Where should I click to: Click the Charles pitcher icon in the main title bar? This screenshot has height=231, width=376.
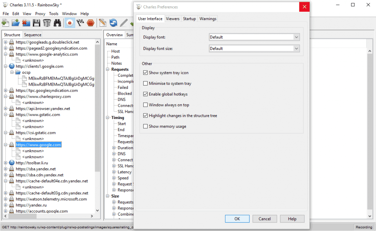tap(5, 5)
